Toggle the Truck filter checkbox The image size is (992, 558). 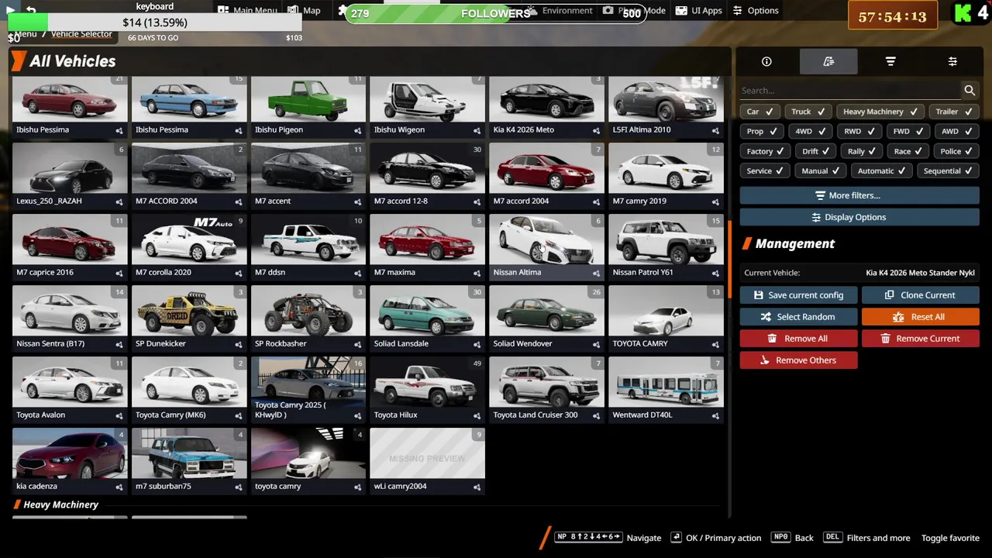coord(808,112)
